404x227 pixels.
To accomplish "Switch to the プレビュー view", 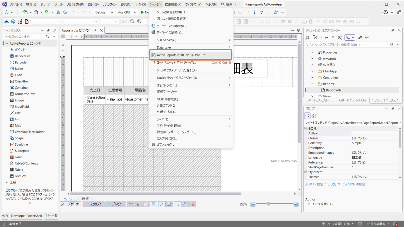I will (x=115, y=204).
